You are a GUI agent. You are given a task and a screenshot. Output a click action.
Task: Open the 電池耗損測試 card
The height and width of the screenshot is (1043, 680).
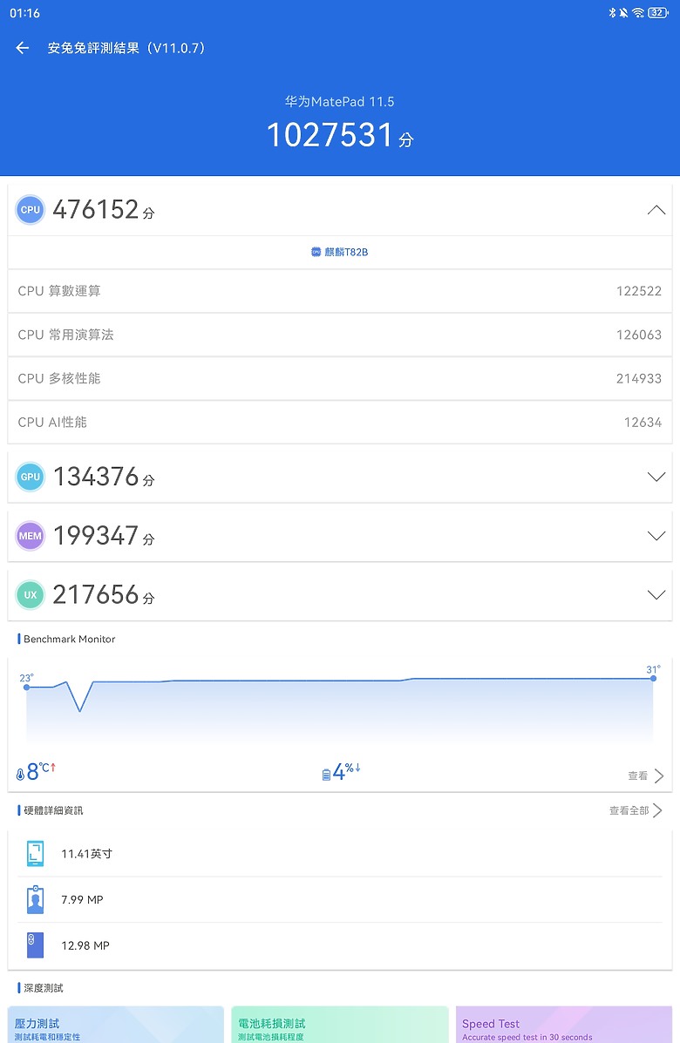click(x=340, y=1025)
